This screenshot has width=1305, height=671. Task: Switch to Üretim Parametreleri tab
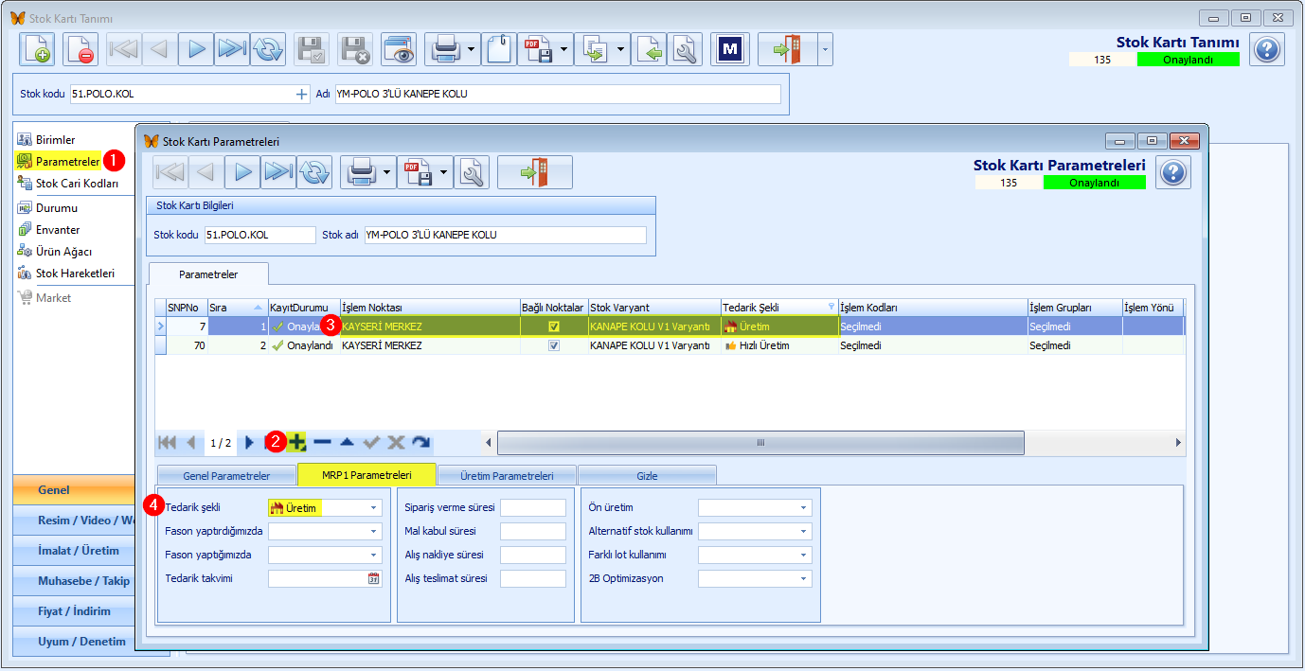[507, 475]
